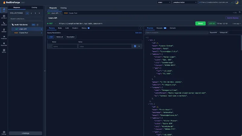Click the RedfireForge flame logo
Screen dimensions: 242x136
pos(4,2)
